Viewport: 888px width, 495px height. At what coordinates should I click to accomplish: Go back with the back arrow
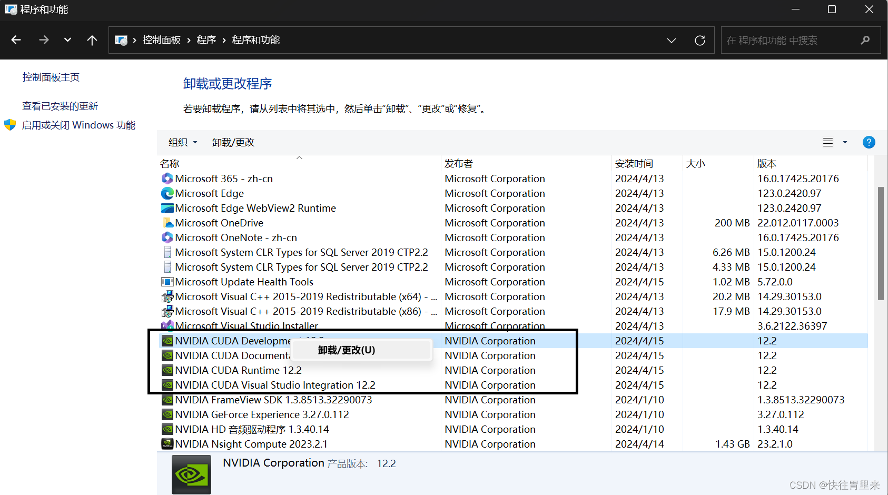16,40
